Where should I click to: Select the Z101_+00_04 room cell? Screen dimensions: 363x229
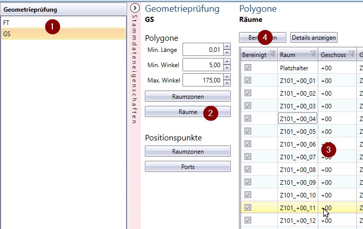(297, 119)
